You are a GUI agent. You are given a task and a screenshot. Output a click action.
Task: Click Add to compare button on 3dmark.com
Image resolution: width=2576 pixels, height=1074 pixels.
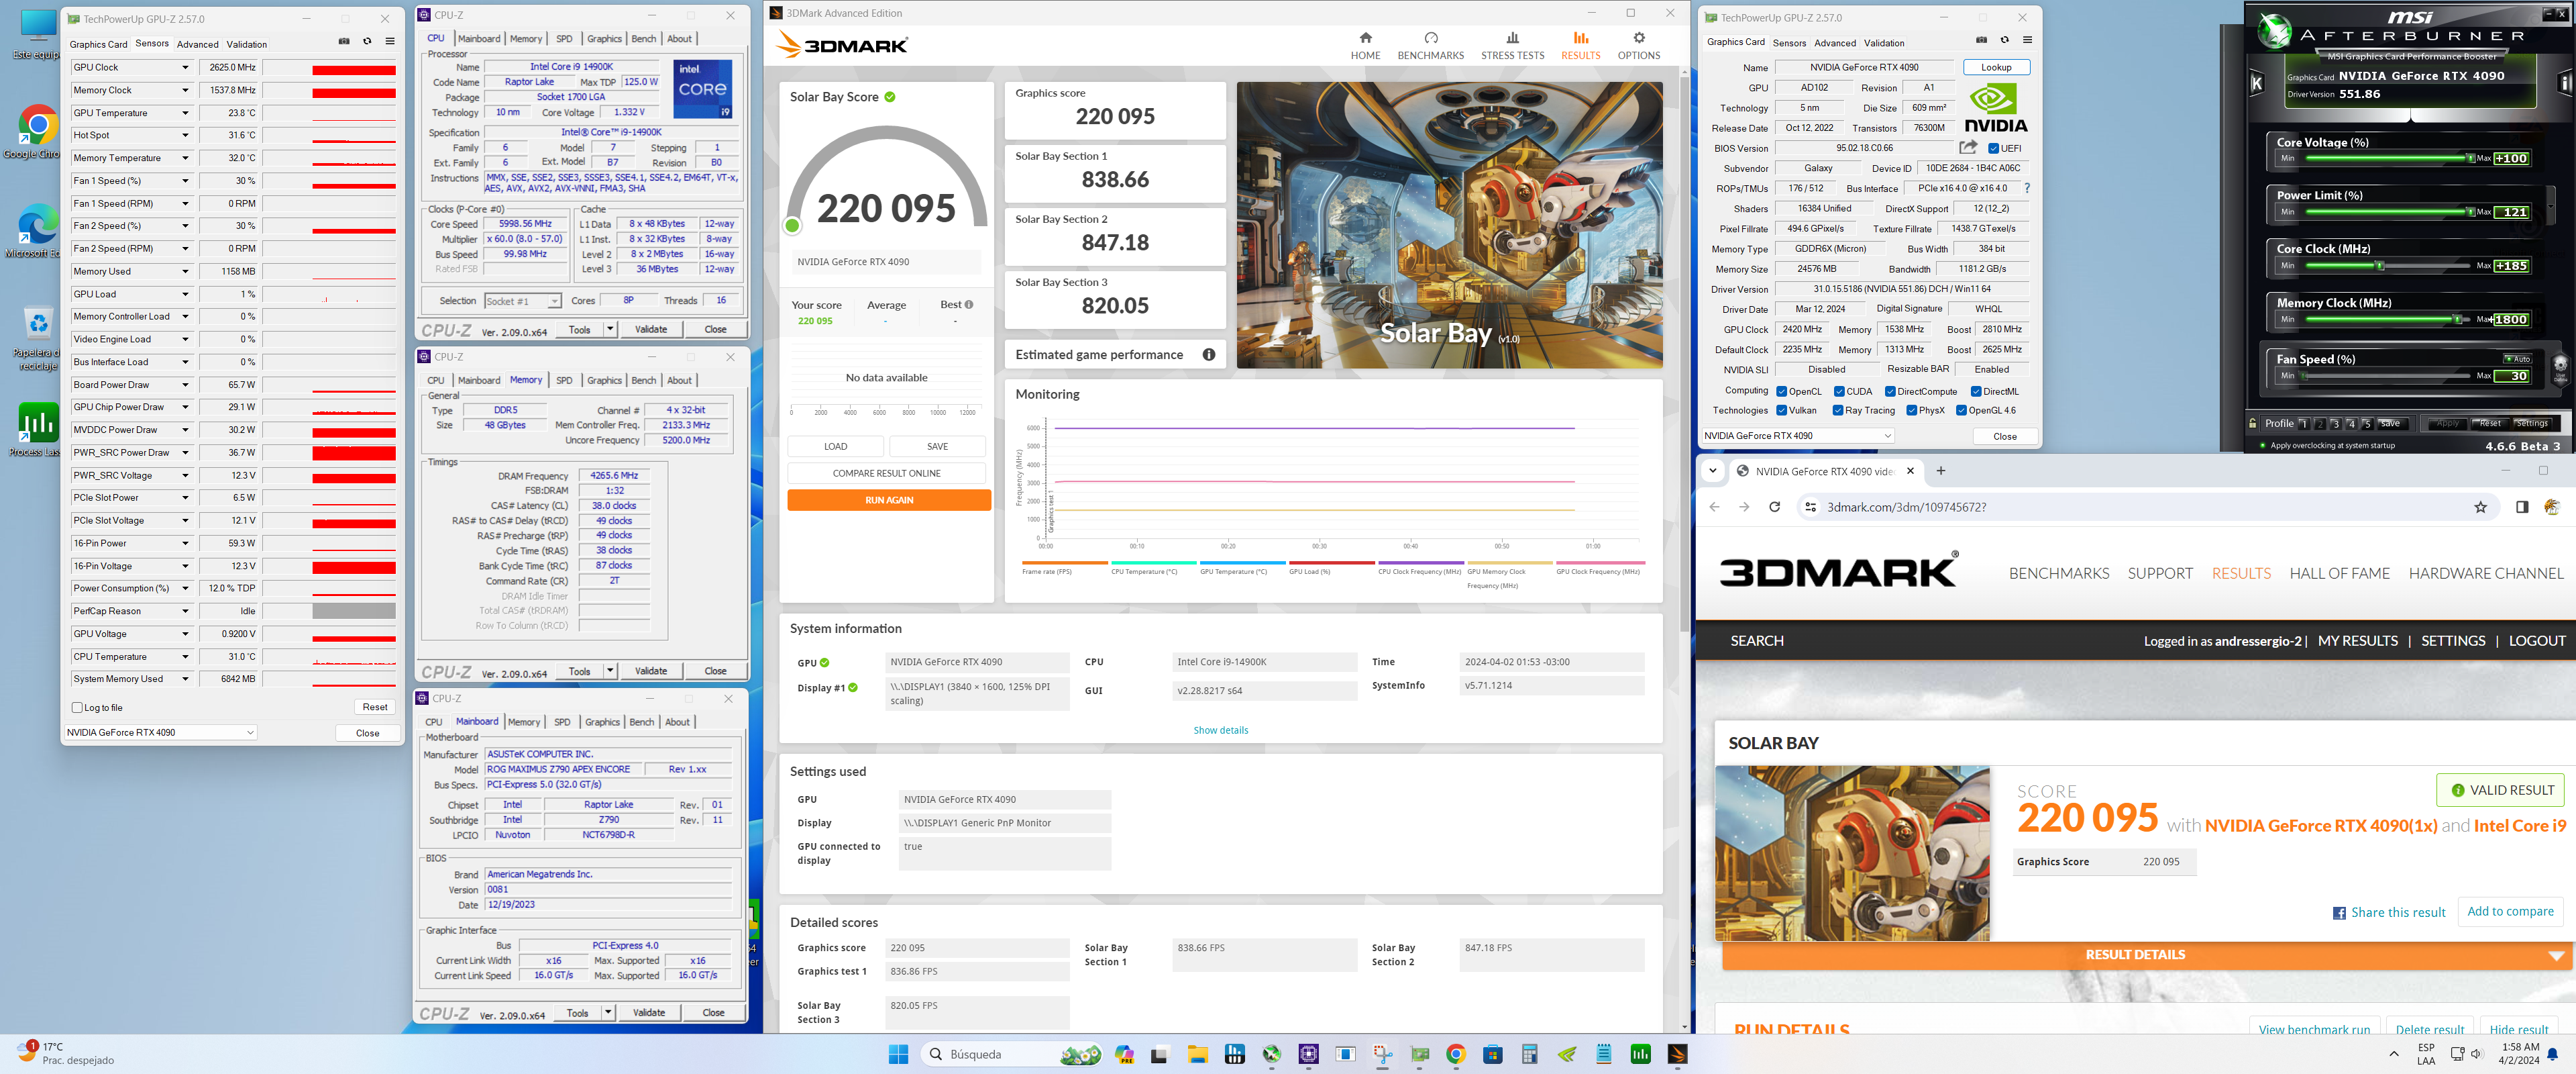point(2510,911)
